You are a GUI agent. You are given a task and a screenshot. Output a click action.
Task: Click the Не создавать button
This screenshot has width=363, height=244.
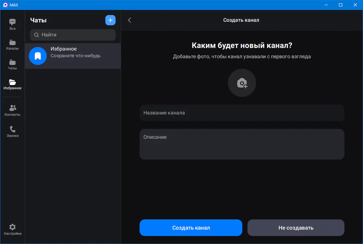click(x=296, y=228)
